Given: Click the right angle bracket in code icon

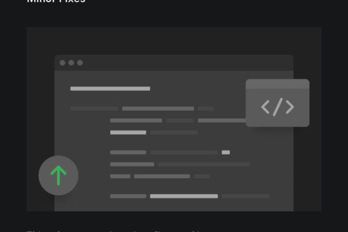Looking at the screenshot, I should coord(290,107).
